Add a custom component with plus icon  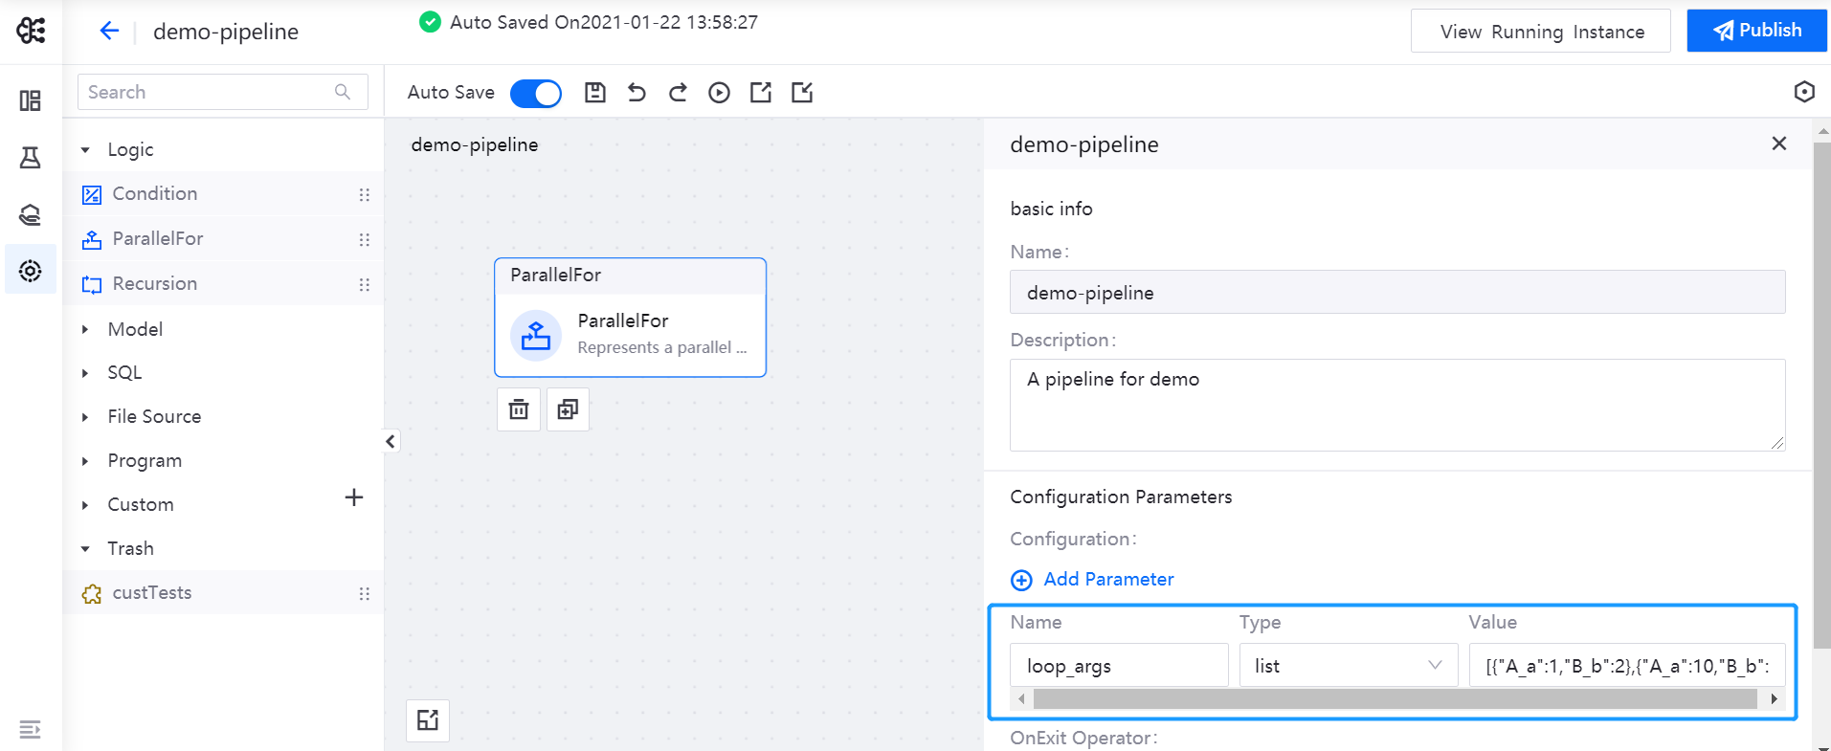(354, 497)
